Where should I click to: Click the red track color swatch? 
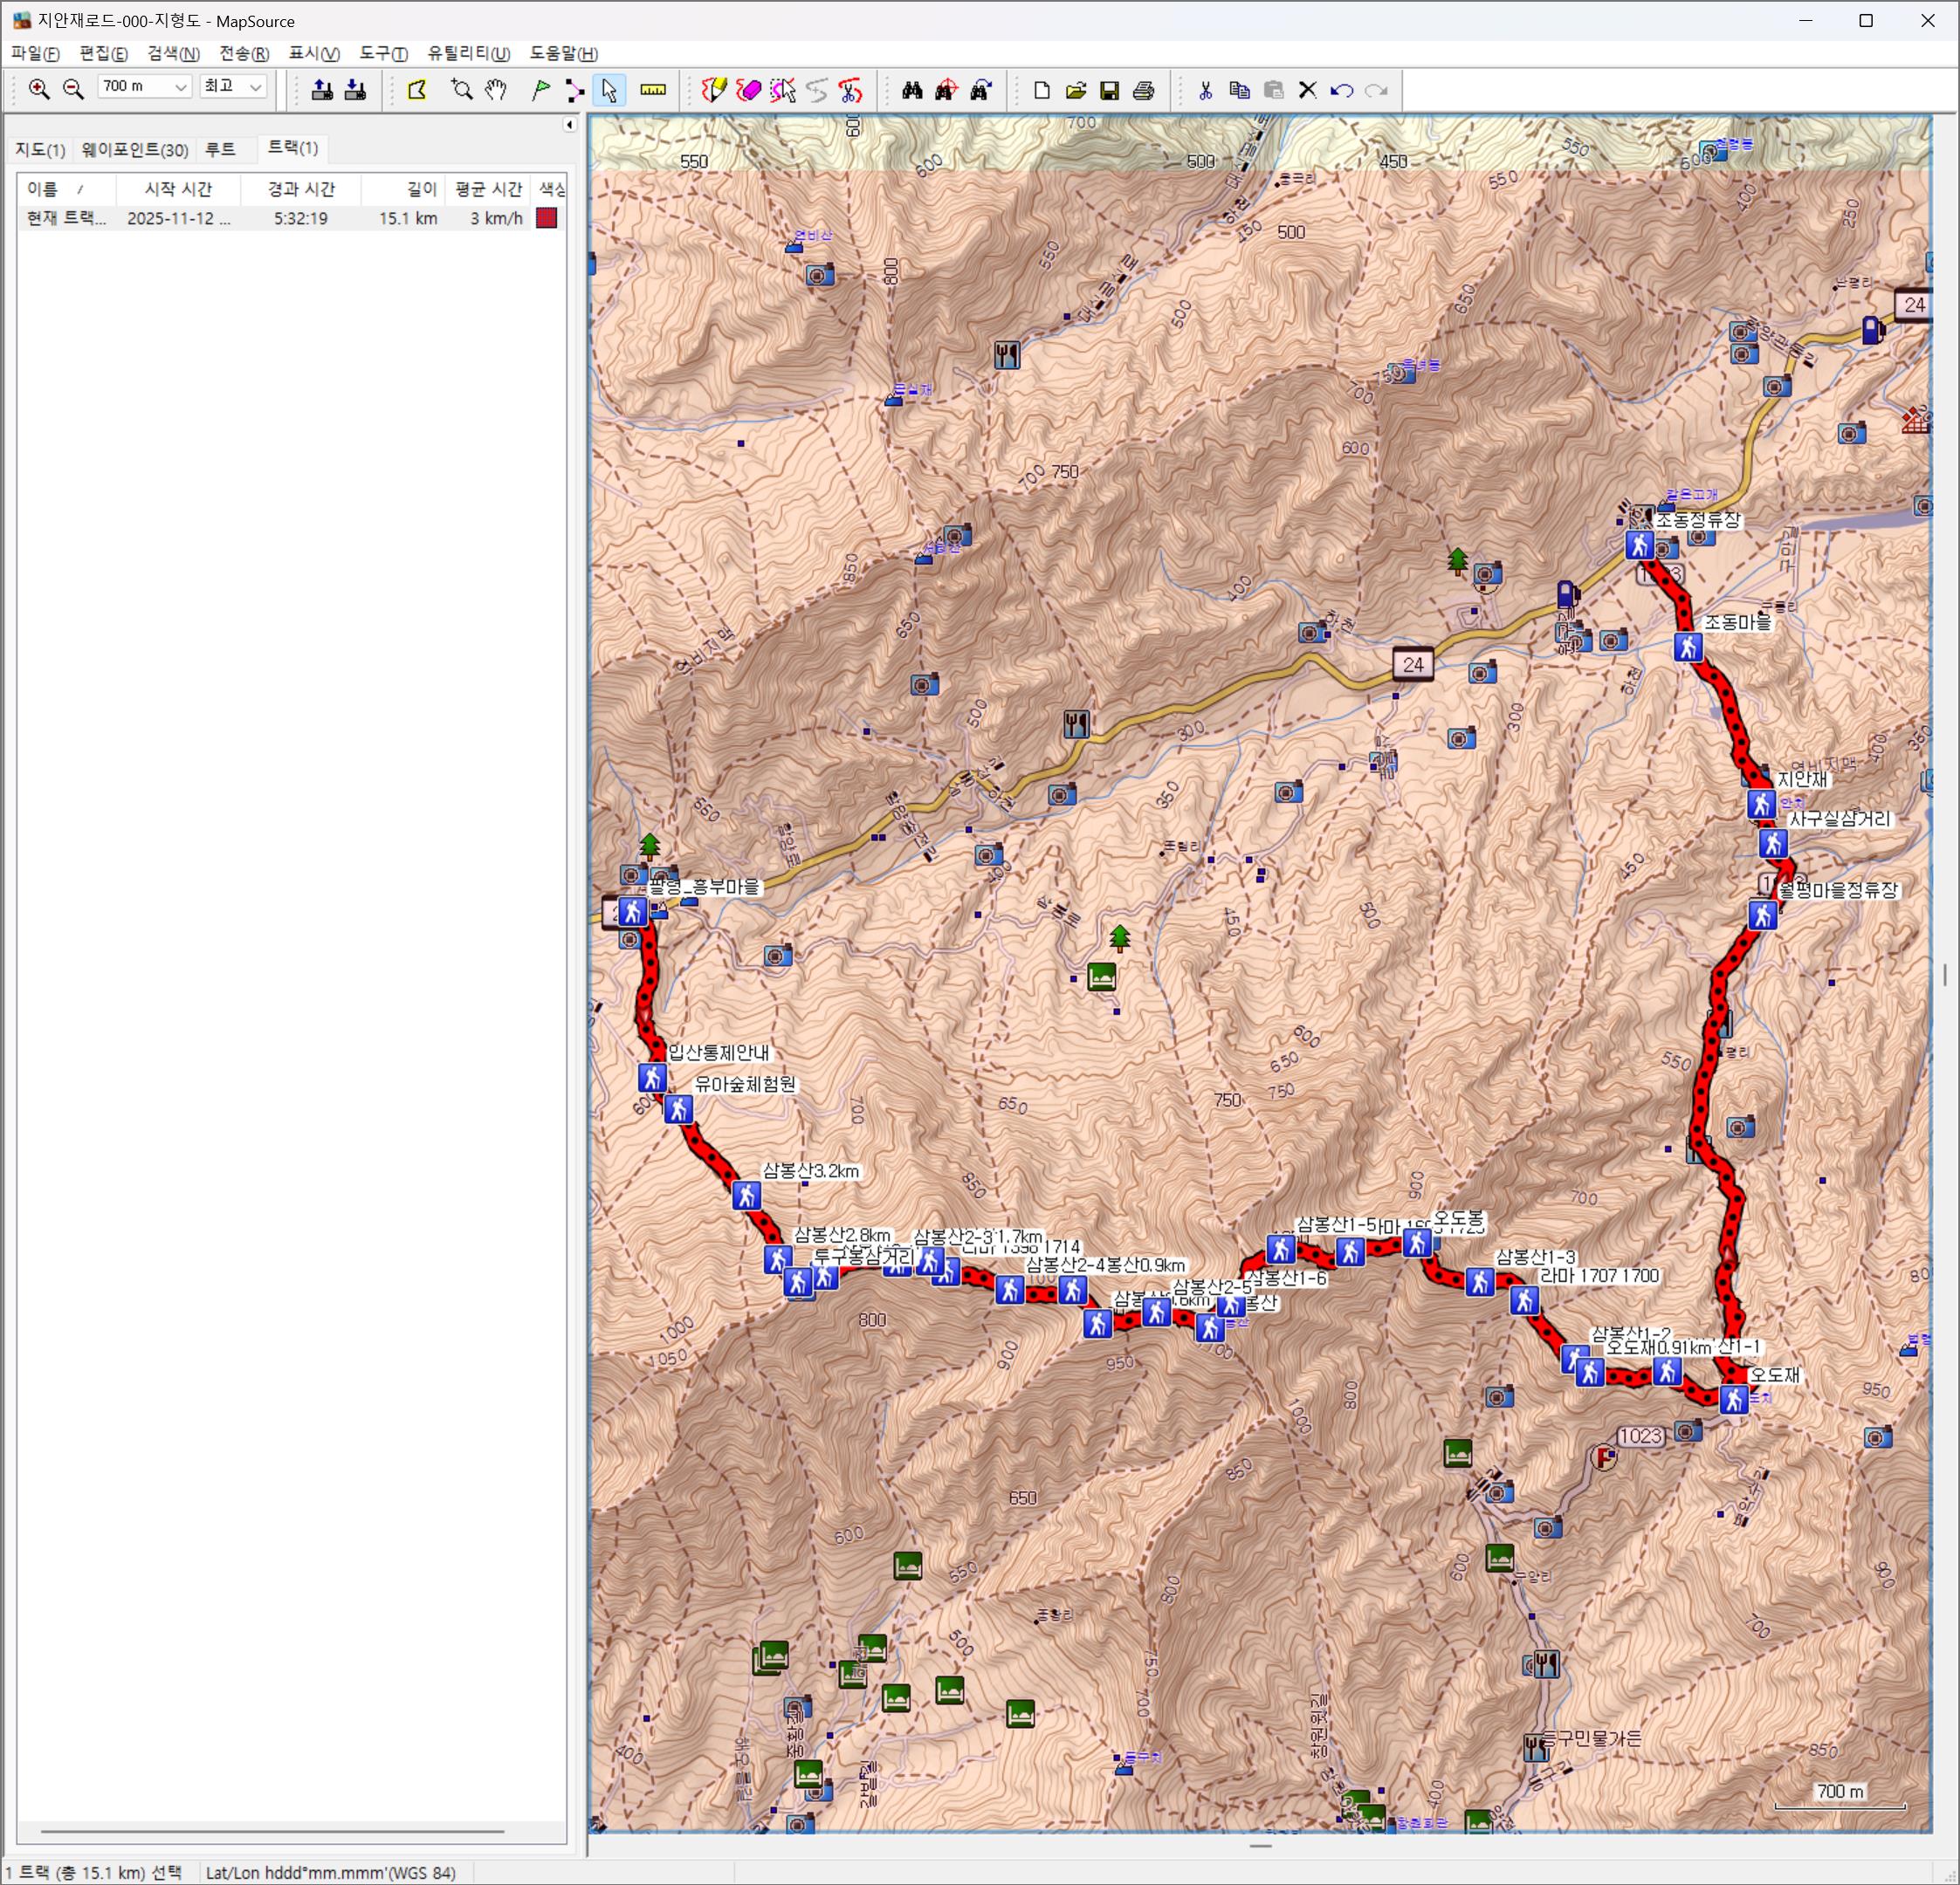[x=546, y=218]
